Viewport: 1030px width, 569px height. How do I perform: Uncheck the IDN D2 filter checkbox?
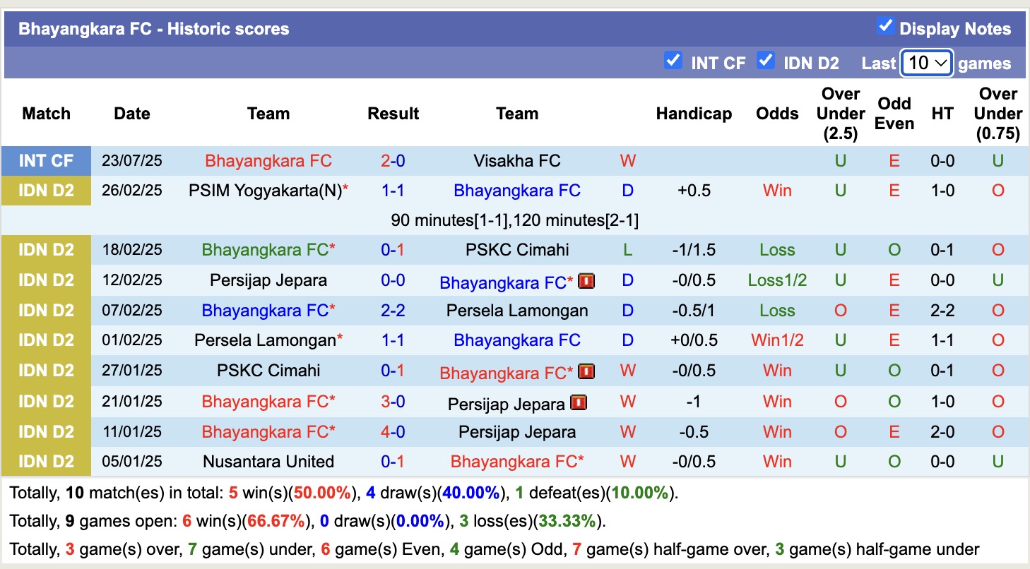point(766,61)
